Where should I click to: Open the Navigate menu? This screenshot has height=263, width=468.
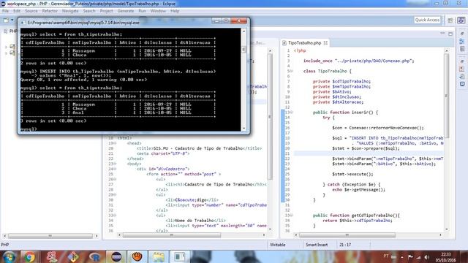(70, 11)
